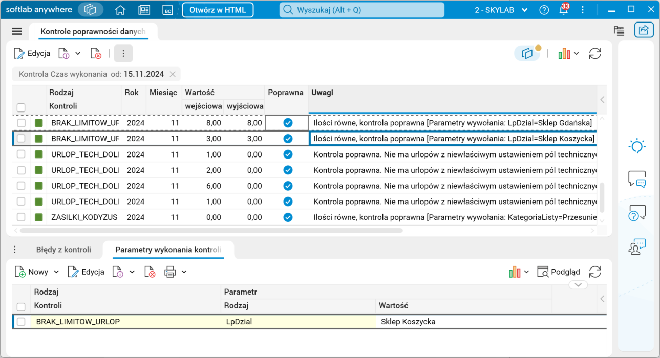This screenshot has height=358, width=660.
Task: Expand the upper chart icon dropdown
Action: (577, 54)
